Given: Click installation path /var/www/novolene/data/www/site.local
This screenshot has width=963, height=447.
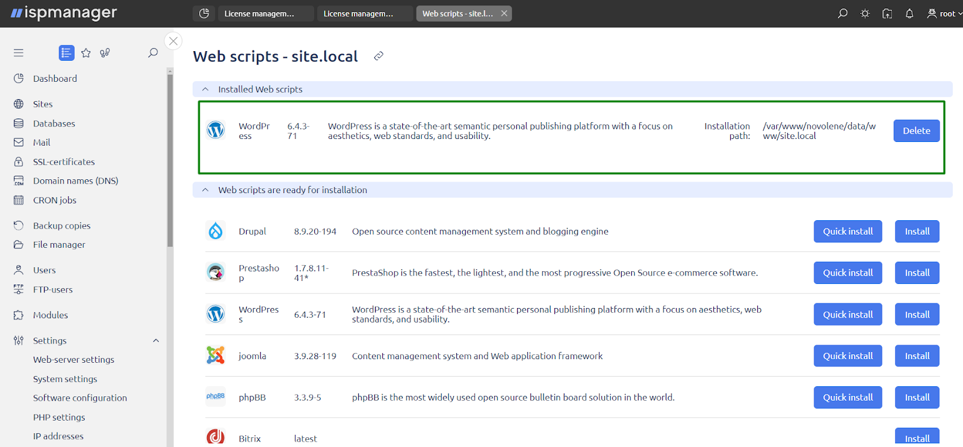Looking at the screenshot, I should [819, 131].
